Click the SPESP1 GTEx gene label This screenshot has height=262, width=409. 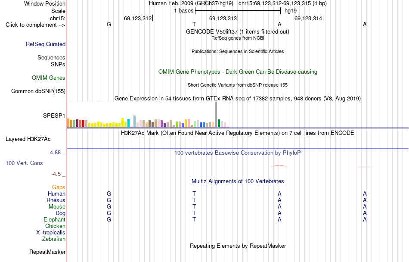(x=54, y=115)
